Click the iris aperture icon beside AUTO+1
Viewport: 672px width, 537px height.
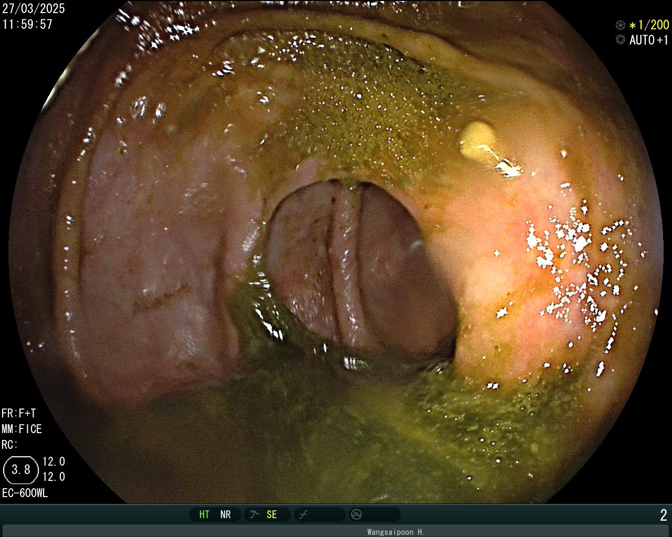pos(621,40)
